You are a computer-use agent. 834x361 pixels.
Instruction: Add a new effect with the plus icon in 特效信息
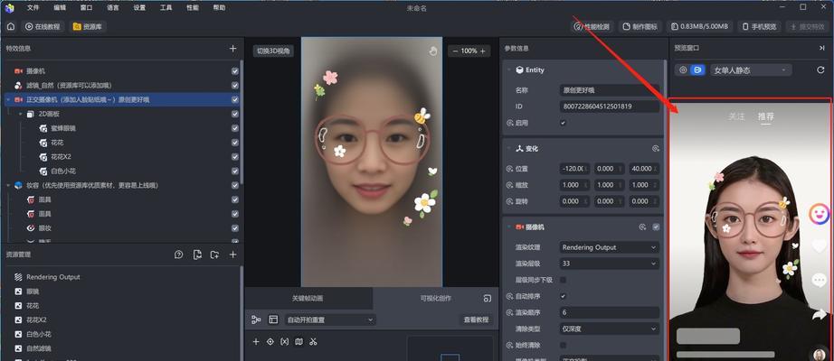tap(232, 48)
